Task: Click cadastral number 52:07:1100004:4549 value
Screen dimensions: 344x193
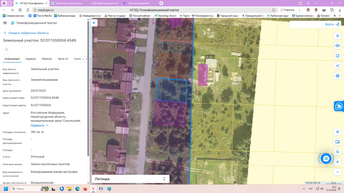Action: coord(45,98)
